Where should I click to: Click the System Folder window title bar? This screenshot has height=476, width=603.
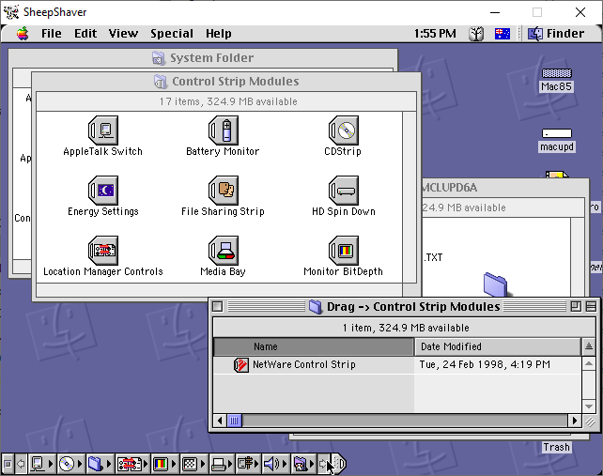point(203,58)
